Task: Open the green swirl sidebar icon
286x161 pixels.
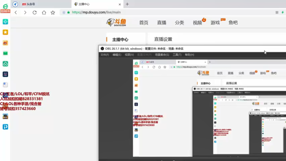Action: [x=5, y=64]
